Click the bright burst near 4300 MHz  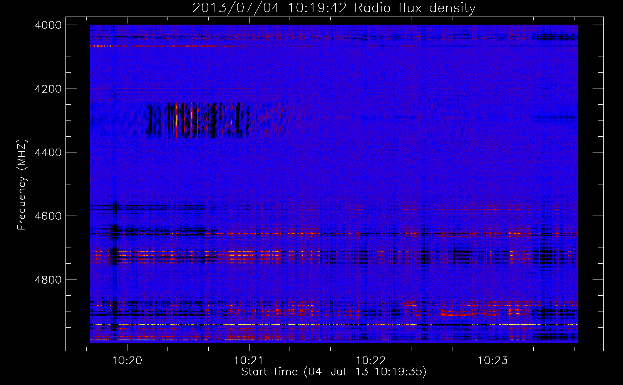point(198,120)
